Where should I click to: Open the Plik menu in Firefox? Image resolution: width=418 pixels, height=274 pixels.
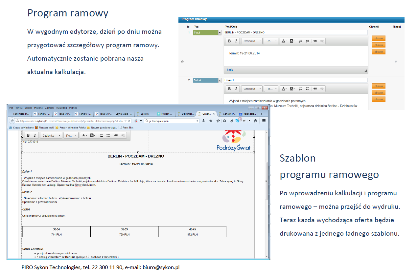click(x=11, y=108)
